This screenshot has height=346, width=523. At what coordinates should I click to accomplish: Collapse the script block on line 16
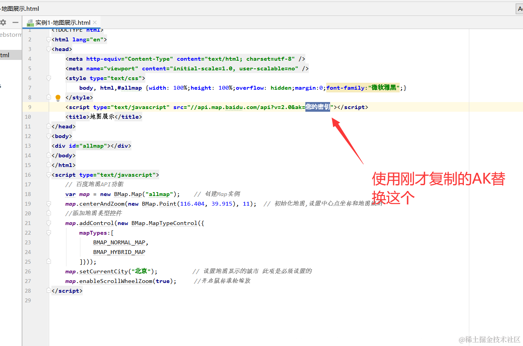49,175
